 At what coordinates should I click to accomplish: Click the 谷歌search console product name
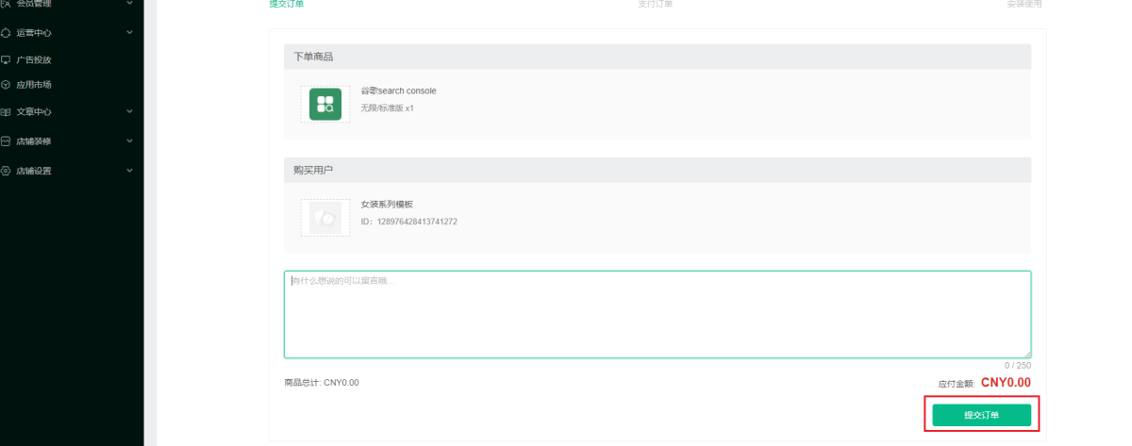point(398,91)
